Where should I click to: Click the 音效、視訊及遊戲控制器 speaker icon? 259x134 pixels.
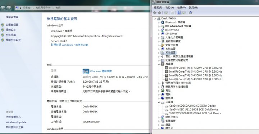pyautogui.click(x=163, y=56)
